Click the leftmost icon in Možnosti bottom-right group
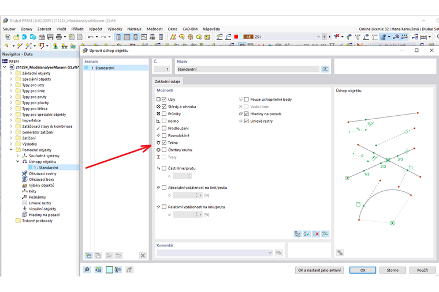The height and width of the screenshot is (292, 439). tap(297, 234)
